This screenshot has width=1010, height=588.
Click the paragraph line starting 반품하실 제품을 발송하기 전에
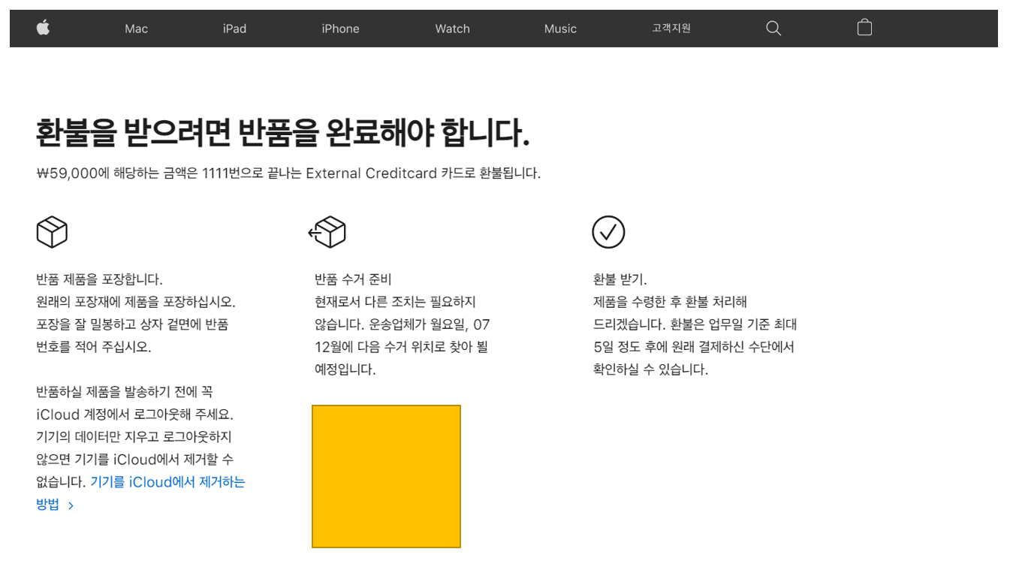pos(124,392)
